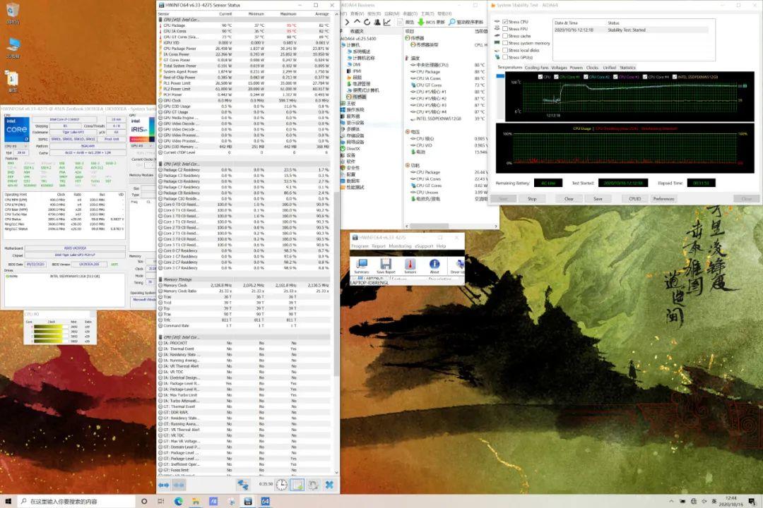Click the CPU Package row in AIDA64 temperatures
763x508 pixels.
point(448,71)
